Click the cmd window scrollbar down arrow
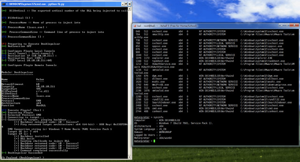The width and height of the screenshot is (300, 162). [x=130, y=157]
